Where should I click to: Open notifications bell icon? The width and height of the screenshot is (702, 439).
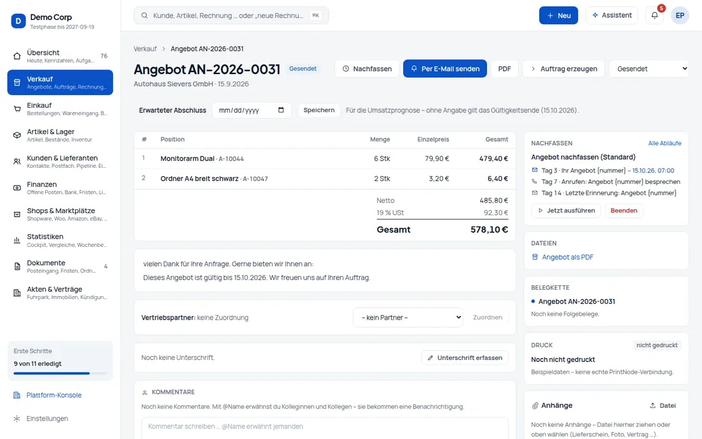coord(655,15)
